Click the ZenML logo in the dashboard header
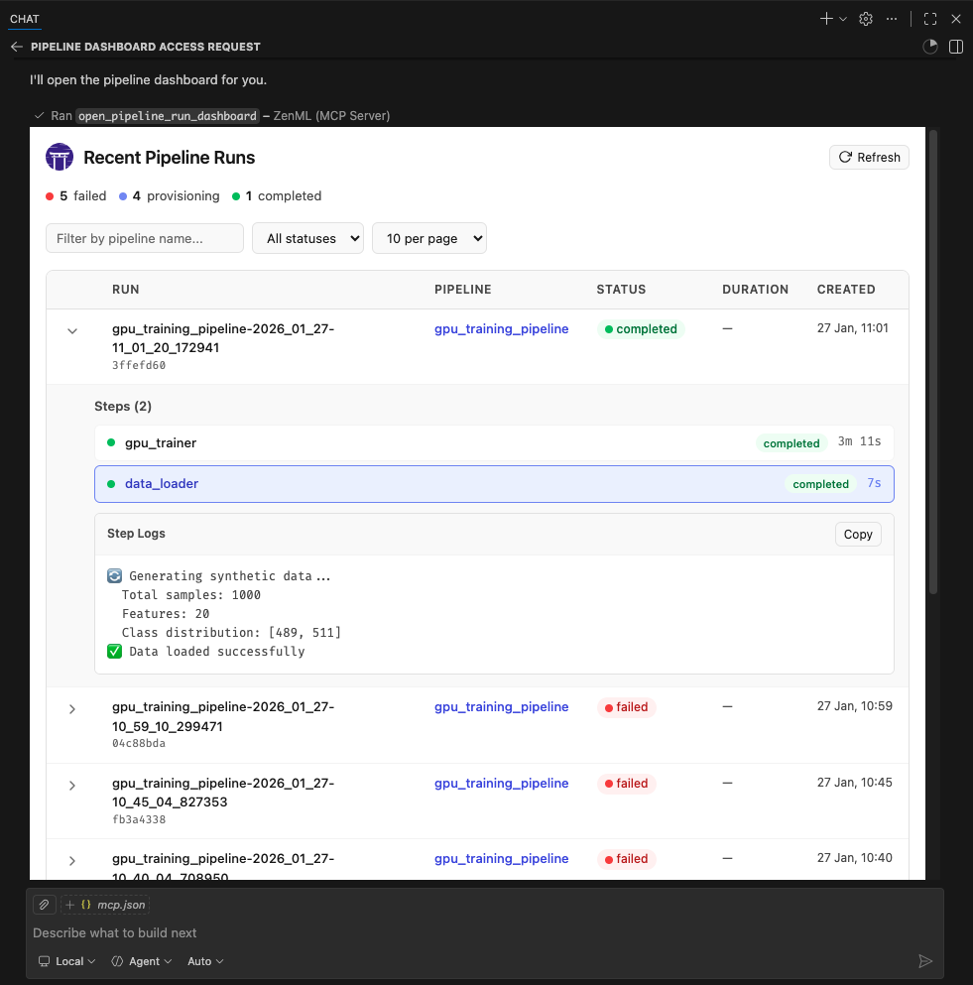Screen dimensions: 973x985 pyautogui.click(x=60, y=157)
